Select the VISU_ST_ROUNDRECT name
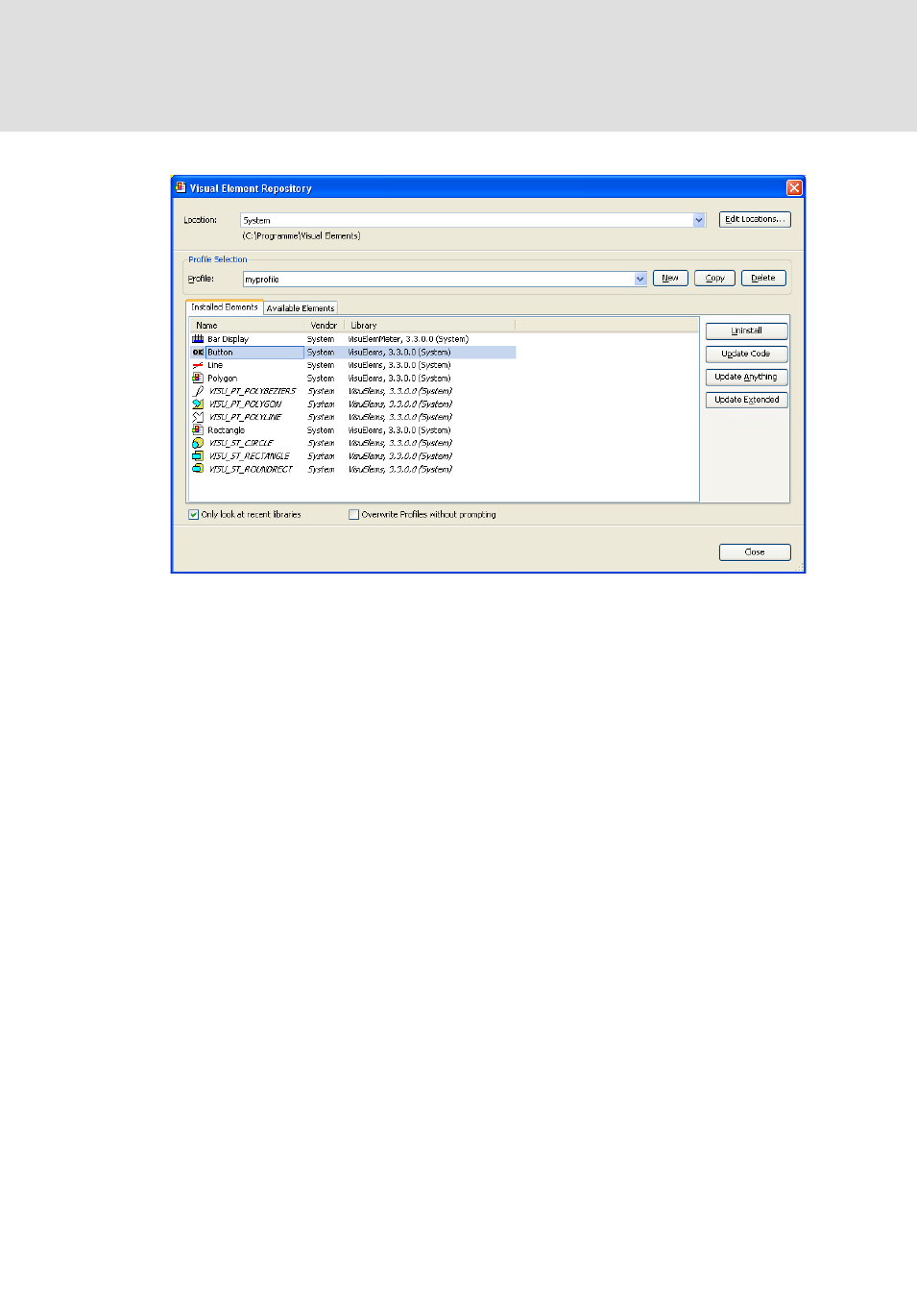Viewport: 917px width, 1297px height. point(251,469)
